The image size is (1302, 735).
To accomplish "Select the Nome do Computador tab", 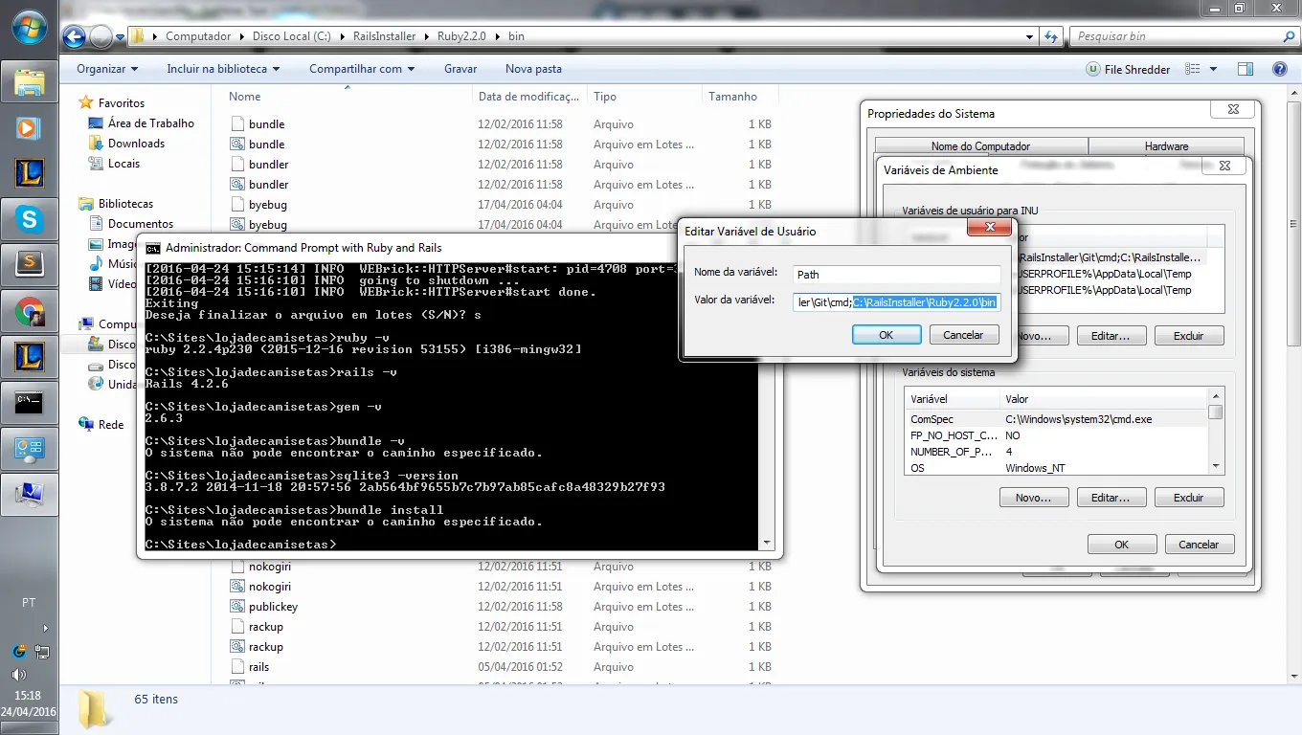I will pyautogui.click(x=980, y=146).
